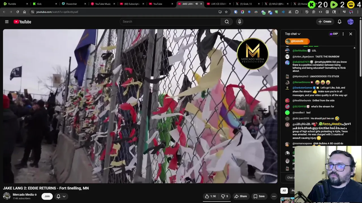Close the live chat panel
The height and width of the screenshot is (203, 362).
point(351,34)
